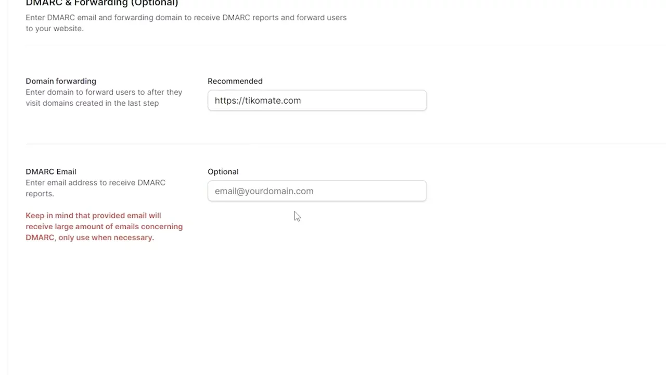Viewport: 666px width, 375px height.
Task: Click the 'Enter email address to receive DMARC' text
Action: (95, 183)
